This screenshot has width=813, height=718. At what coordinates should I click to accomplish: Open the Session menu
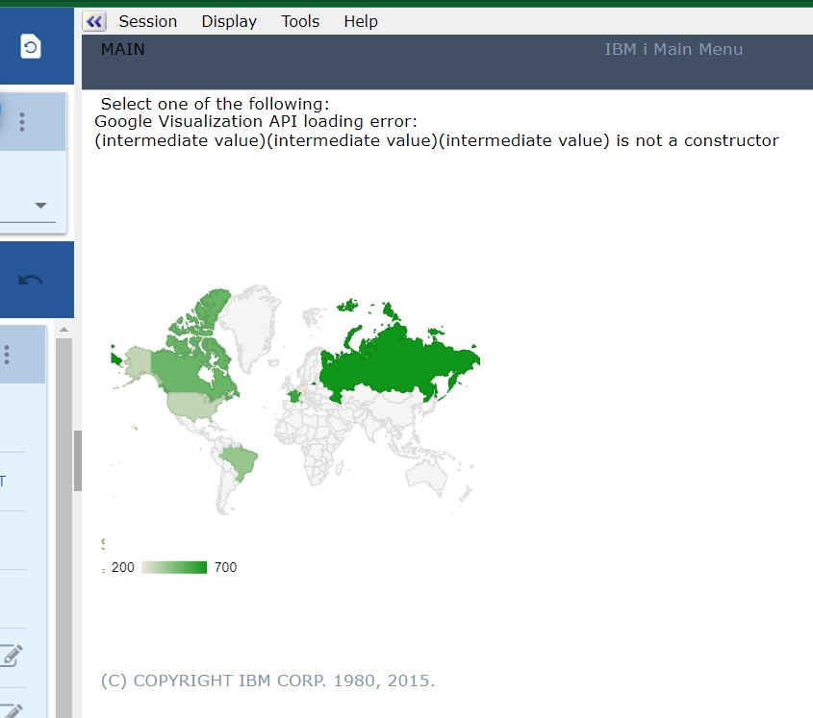147,21
